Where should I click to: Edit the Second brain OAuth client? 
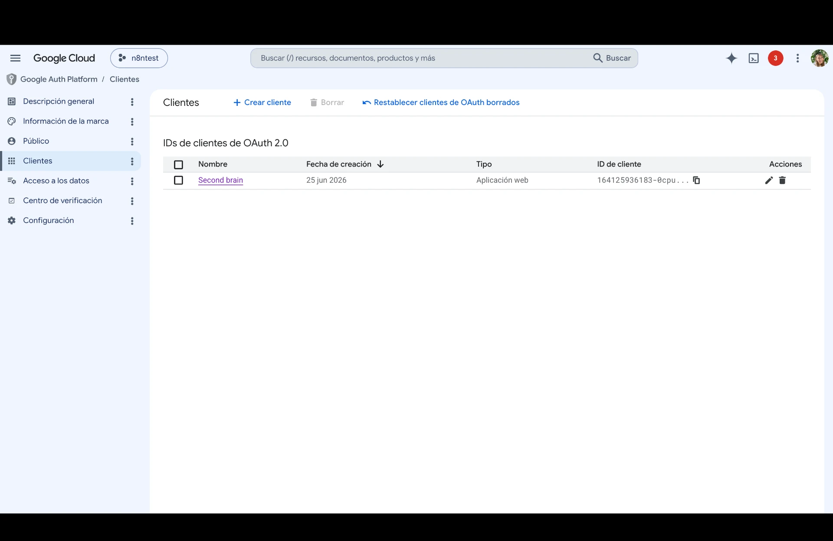coord(769,180)
